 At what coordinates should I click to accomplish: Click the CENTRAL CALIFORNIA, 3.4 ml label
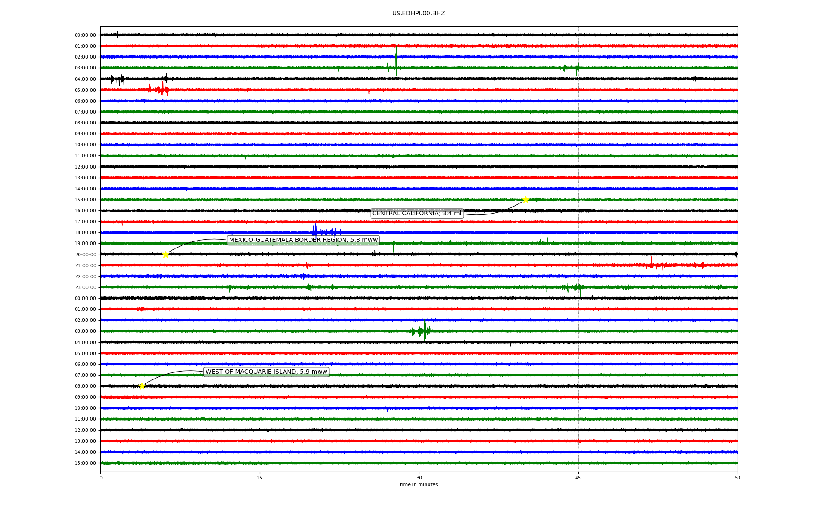(x=416, y=214)
